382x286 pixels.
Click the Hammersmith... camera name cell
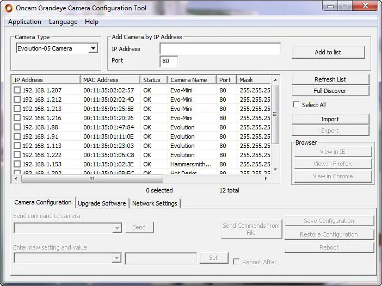(x=191, y=164)
